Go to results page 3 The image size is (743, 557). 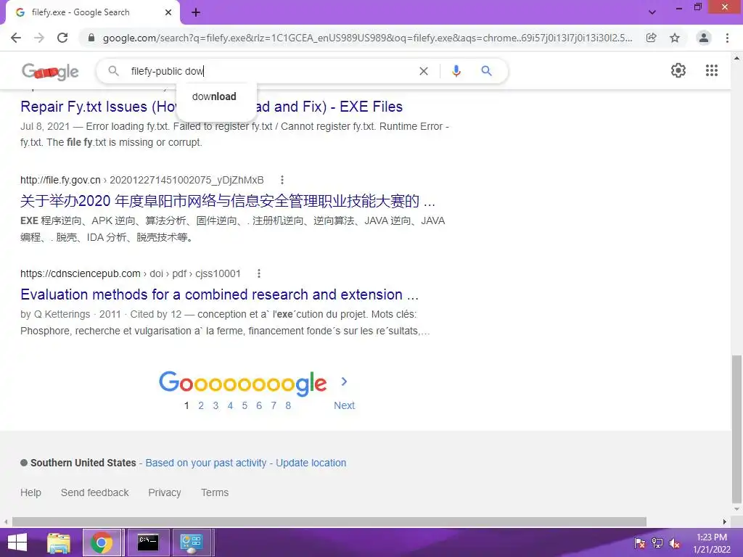(215, 405)
